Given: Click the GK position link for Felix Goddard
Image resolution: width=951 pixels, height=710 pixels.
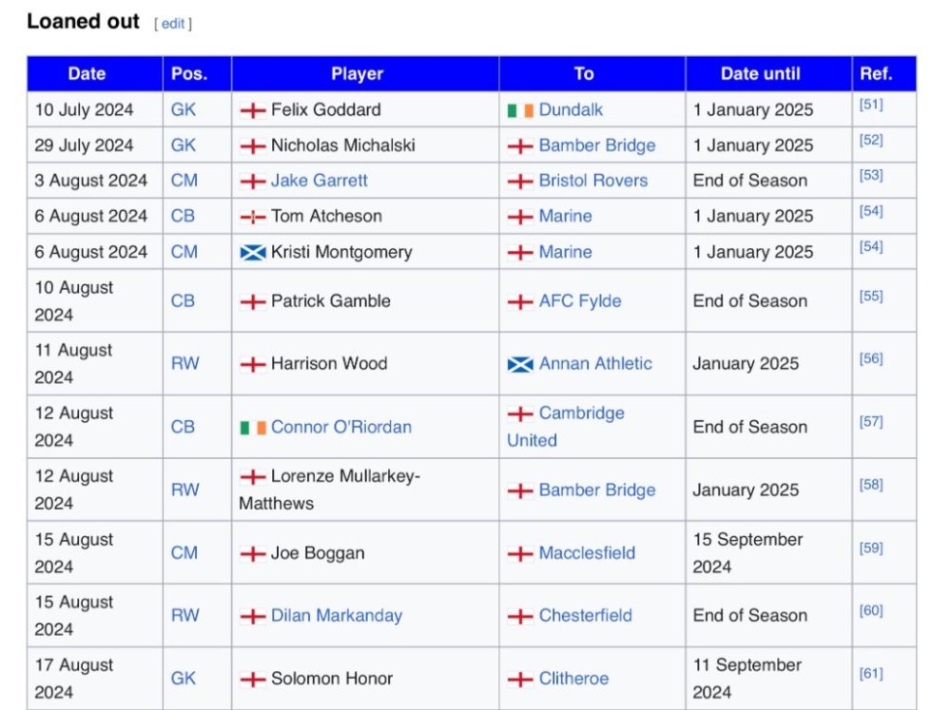Looking at the screenshot, I should [184, 109].
